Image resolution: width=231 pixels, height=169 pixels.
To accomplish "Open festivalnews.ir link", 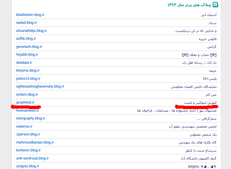I will 28,111.
